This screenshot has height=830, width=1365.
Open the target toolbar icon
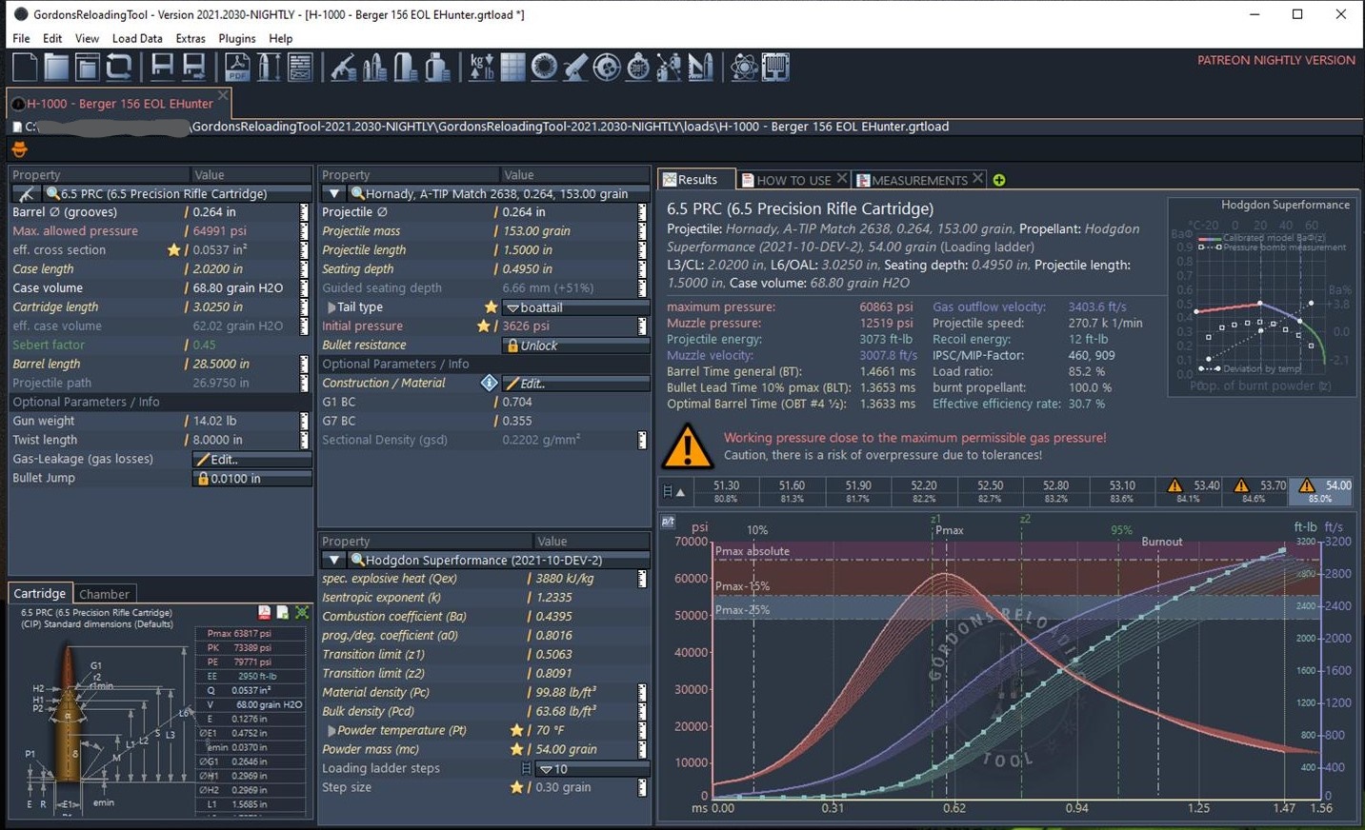(607, 67)
